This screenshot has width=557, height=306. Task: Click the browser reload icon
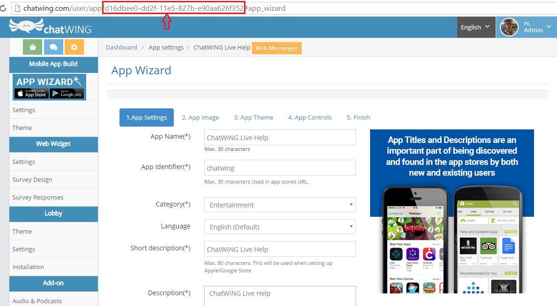(3, 8)
